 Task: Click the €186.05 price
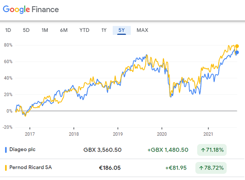(110, 168)
